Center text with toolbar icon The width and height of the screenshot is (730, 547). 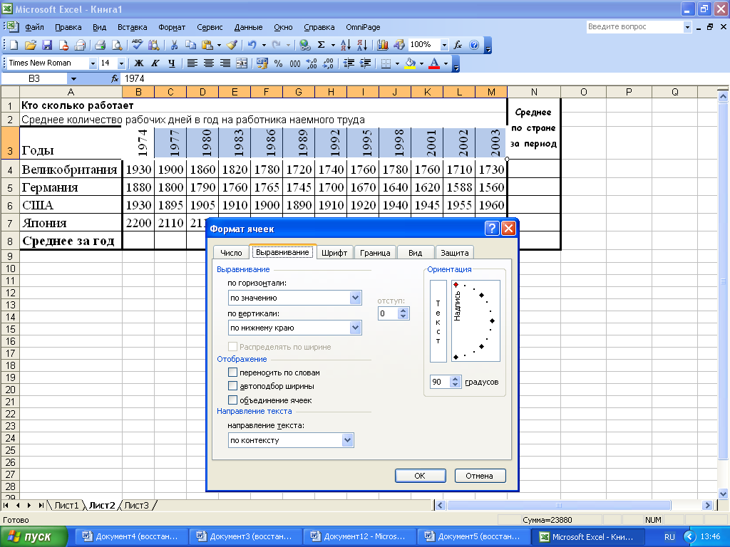click(209, 63)
